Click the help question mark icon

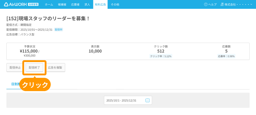[206, 5]
